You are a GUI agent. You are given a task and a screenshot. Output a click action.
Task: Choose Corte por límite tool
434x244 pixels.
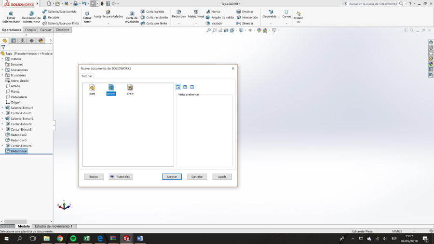(154, 23)
